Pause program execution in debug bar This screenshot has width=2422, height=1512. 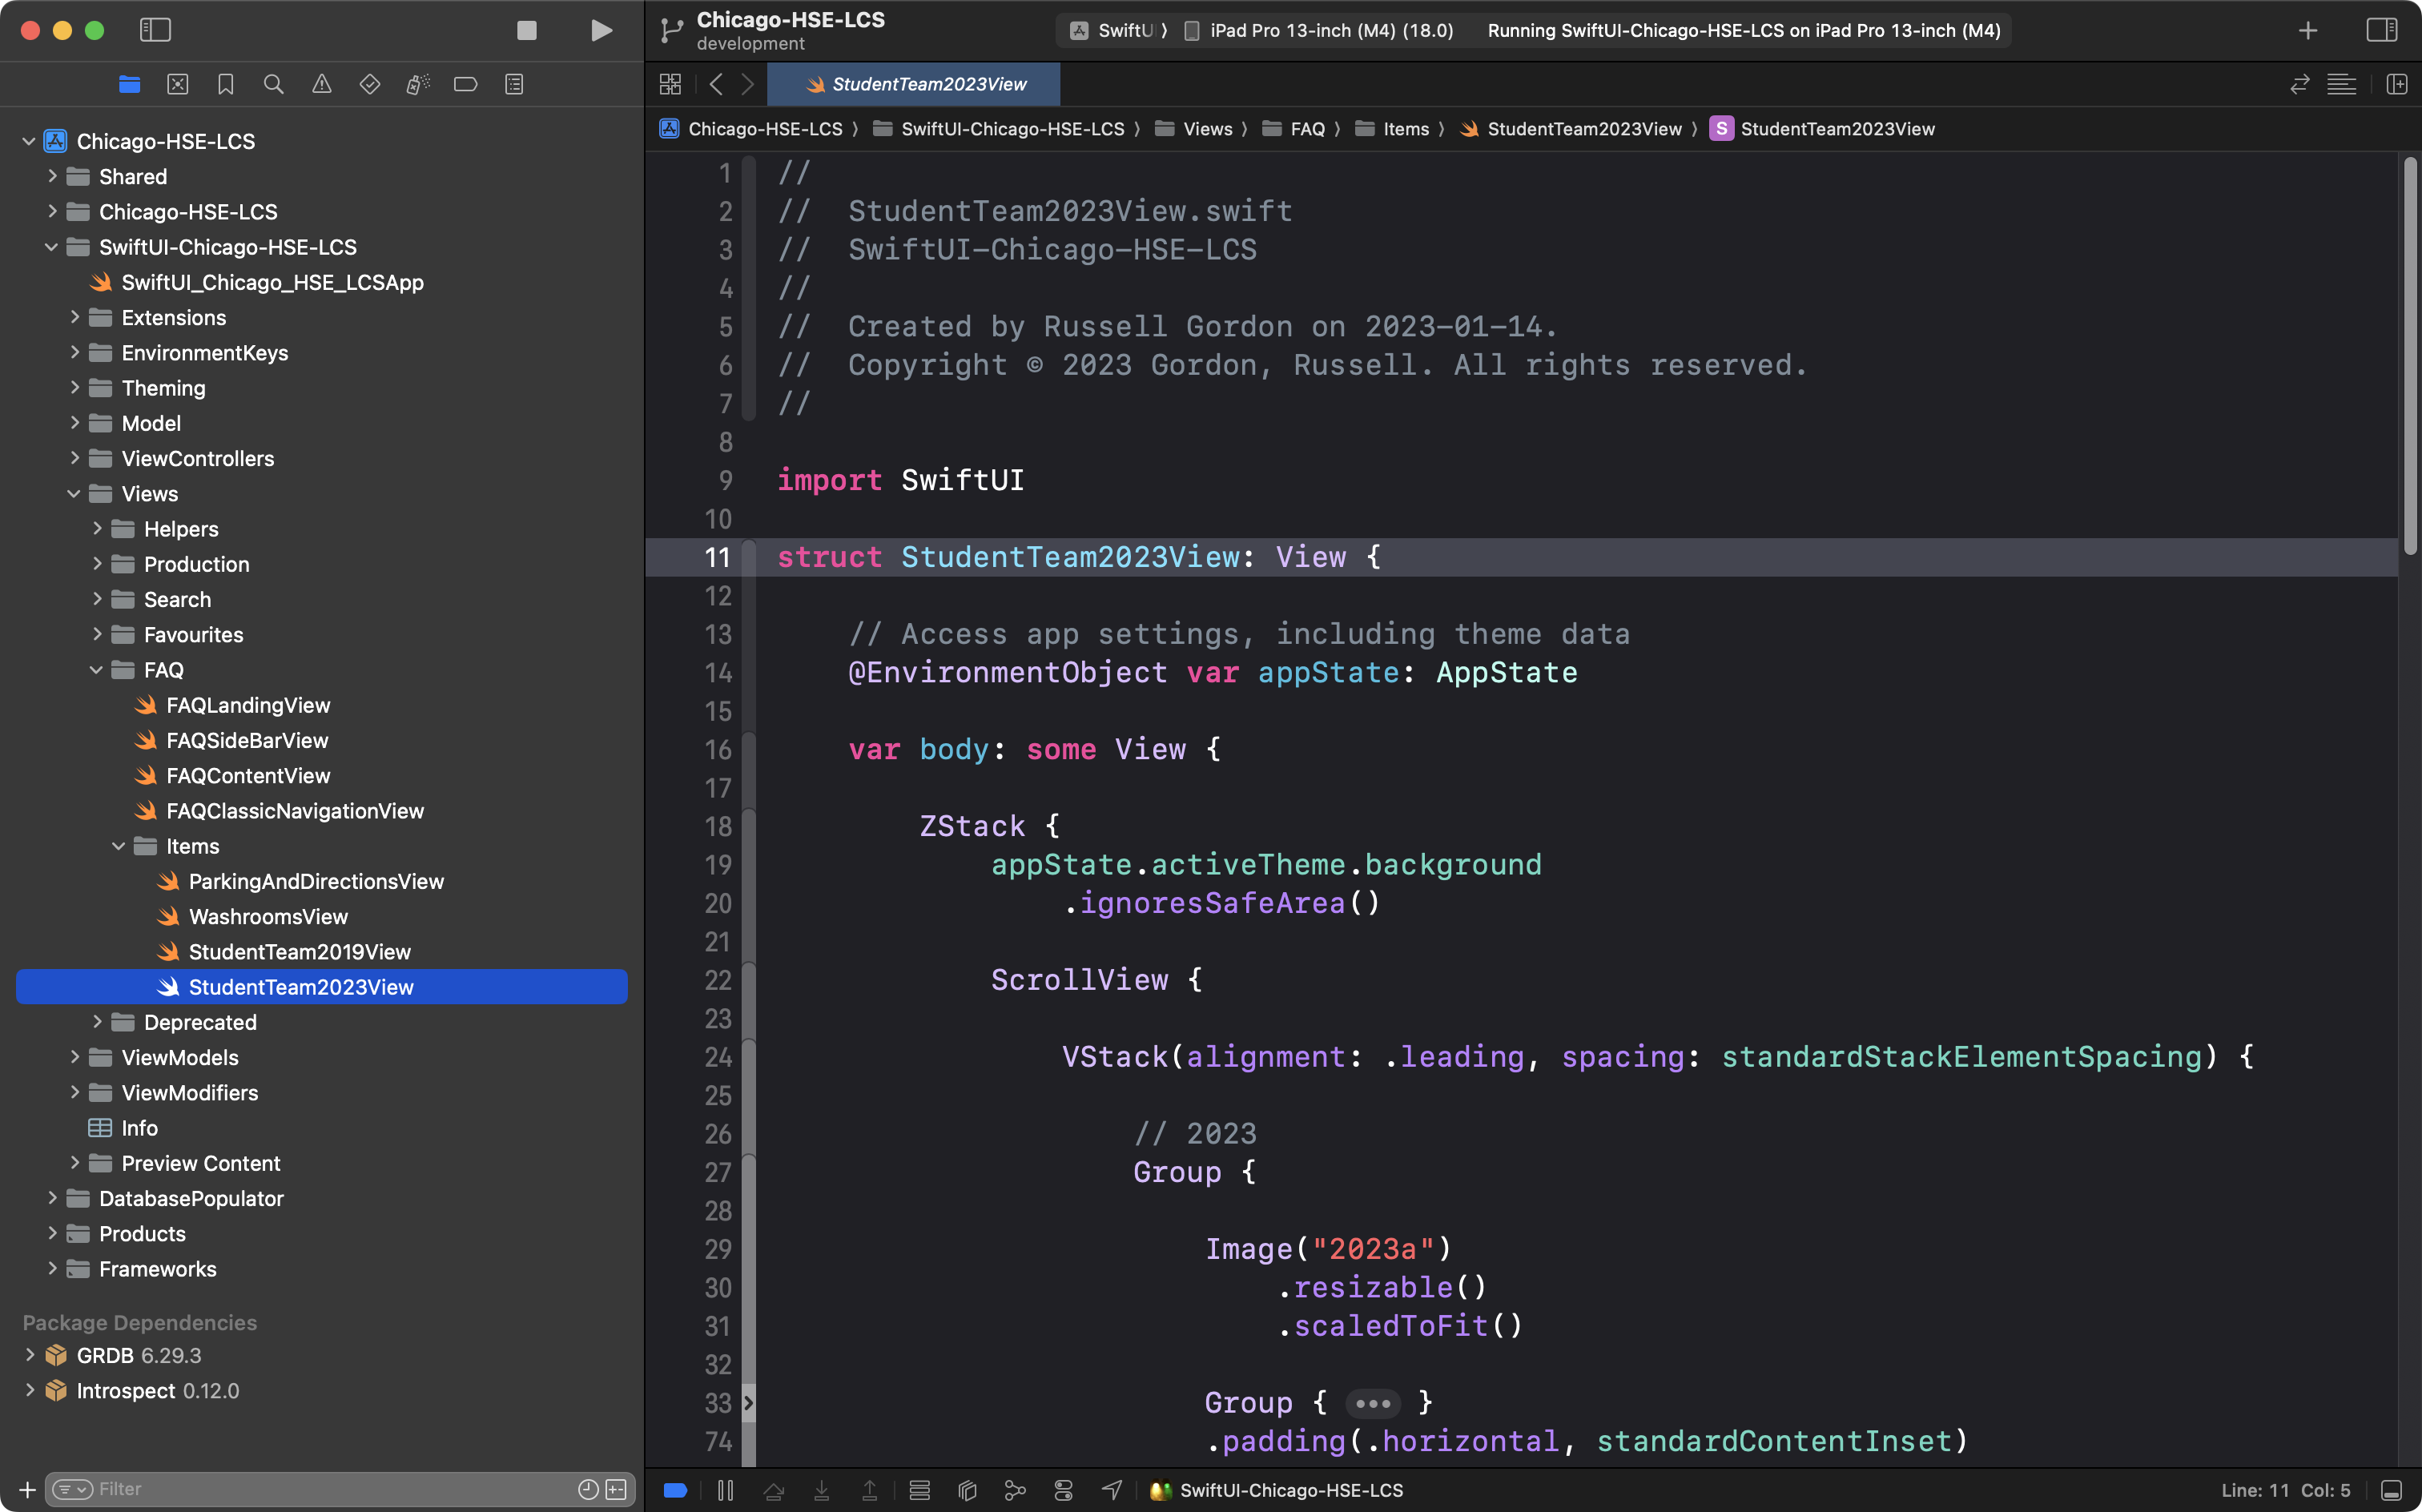pos(726,1490)
